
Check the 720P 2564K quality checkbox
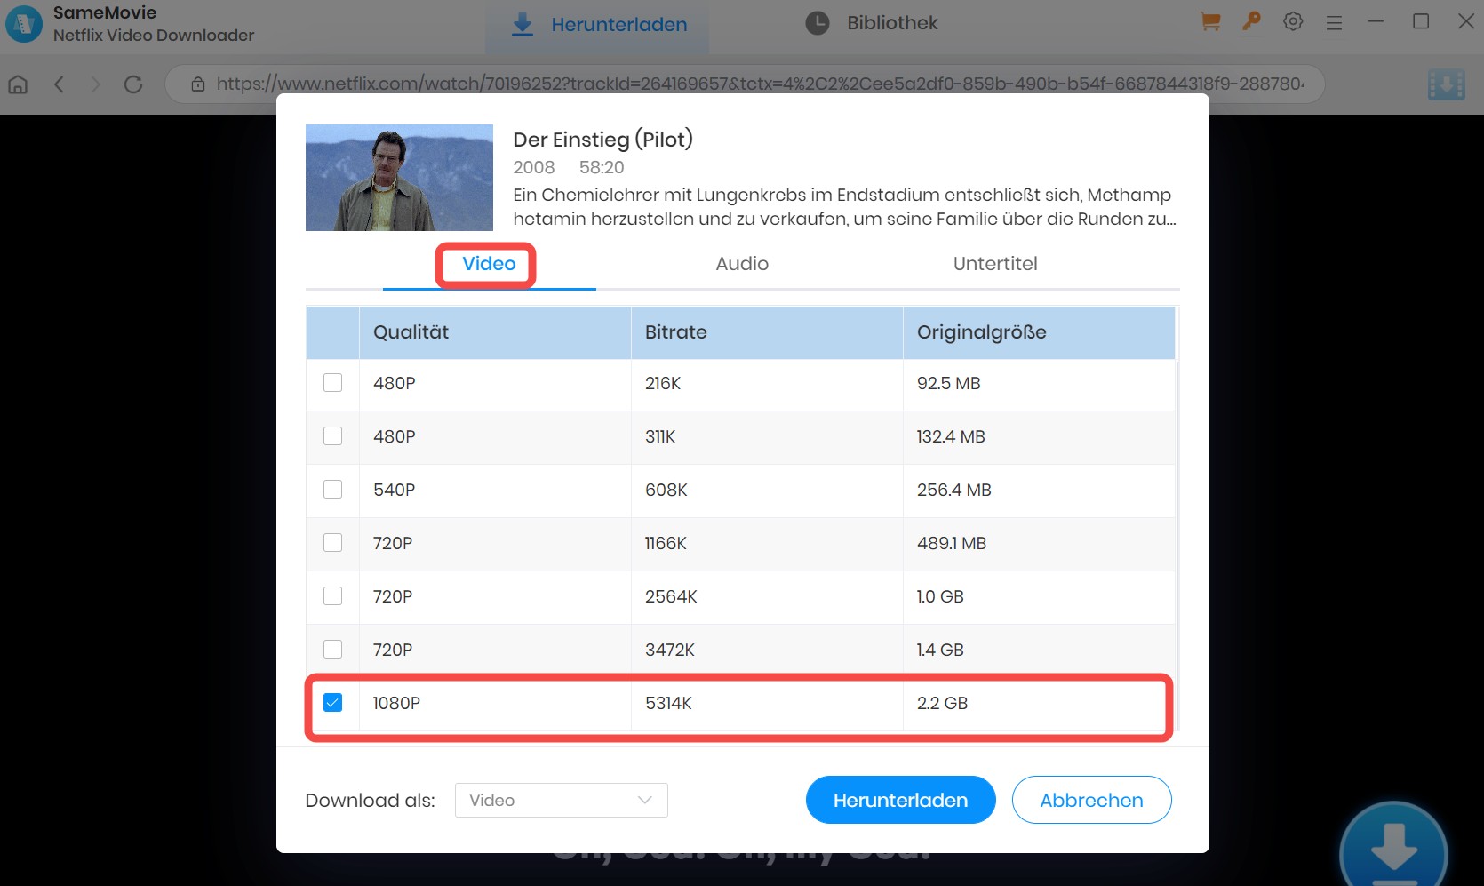tap(332, 596)
